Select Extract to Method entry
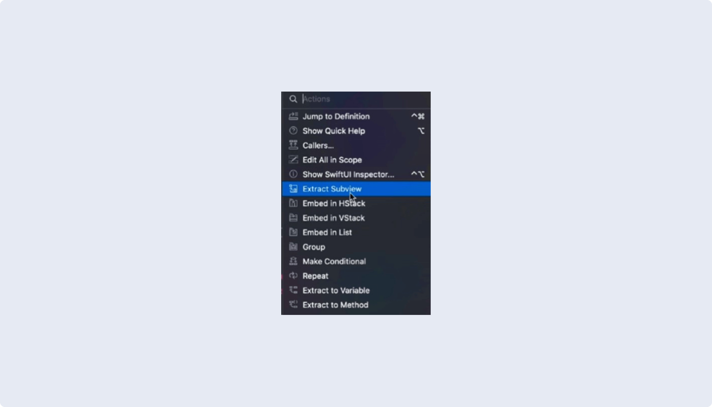Image resolution: width=712 pixels, height=407 pixels. point(356,305)
